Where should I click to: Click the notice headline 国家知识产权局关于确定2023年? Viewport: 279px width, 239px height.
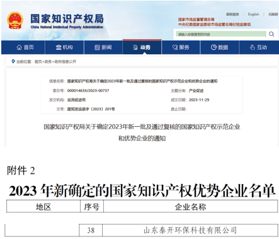(x=142, y=132)
